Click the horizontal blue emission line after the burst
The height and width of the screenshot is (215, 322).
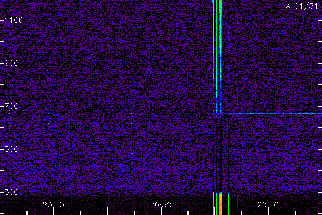point(275,113)
